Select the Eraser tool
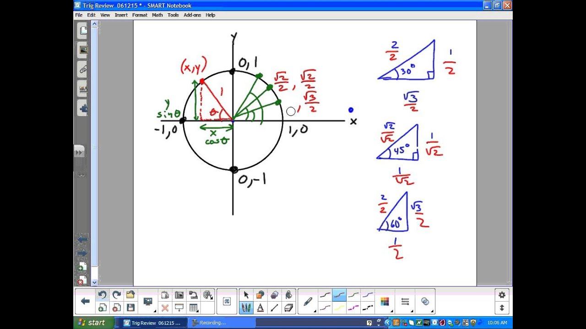586x329 pixels. point(288,308)
